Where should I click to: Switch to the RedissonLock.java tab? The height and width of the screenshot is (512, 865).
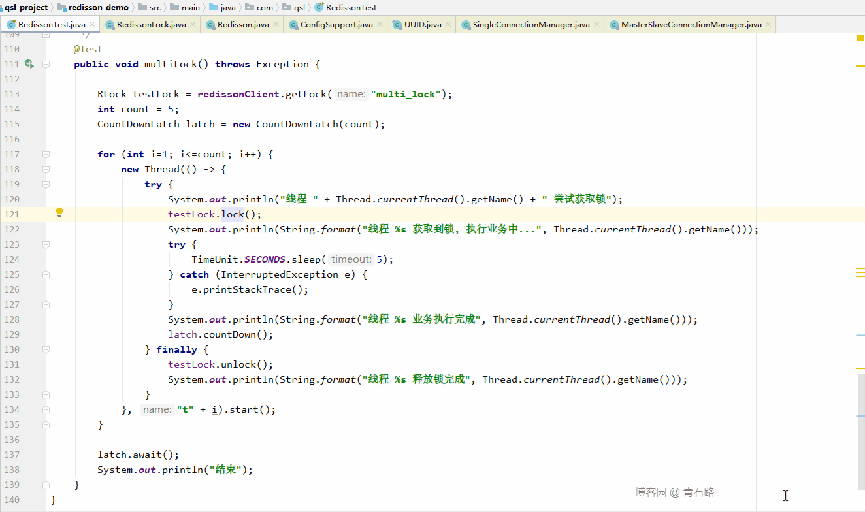click(151, 25)
